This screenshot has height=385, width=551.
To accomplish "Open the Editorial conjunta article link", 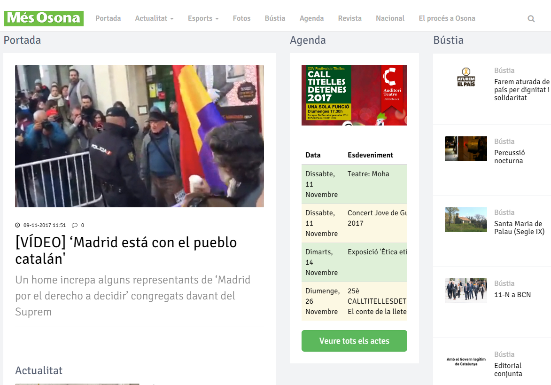I will [508, 369].
